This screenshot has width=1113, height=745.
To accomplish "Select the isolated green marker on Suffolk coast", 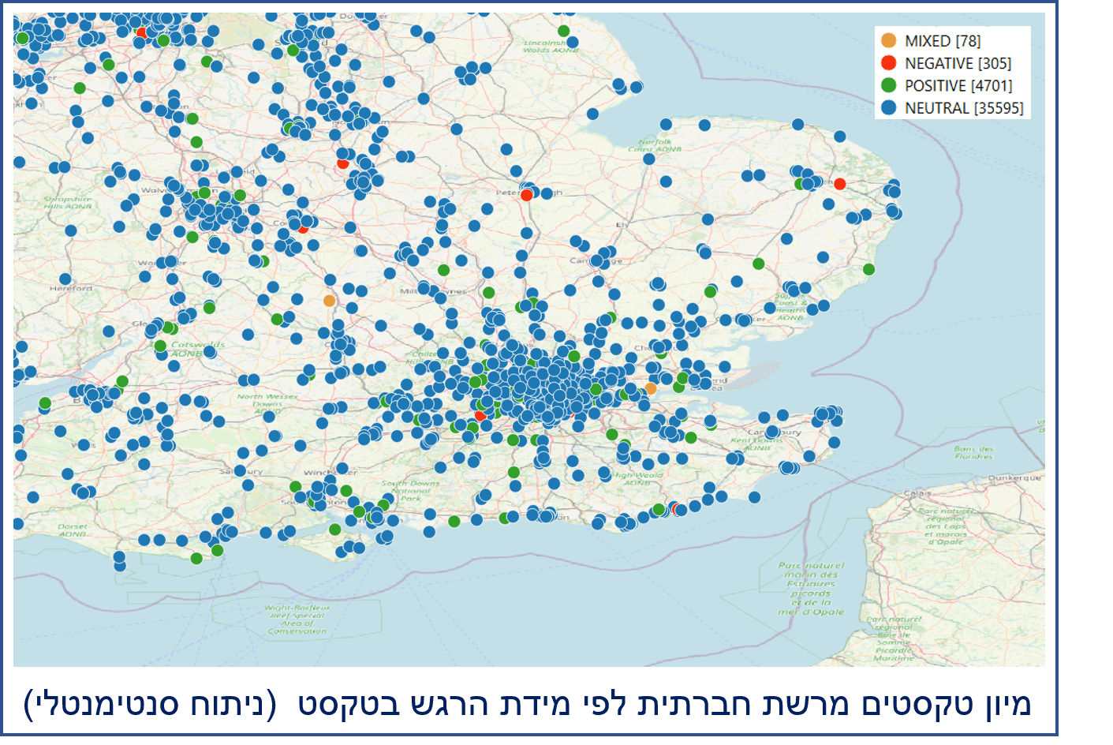I will (x=869, y=269).
